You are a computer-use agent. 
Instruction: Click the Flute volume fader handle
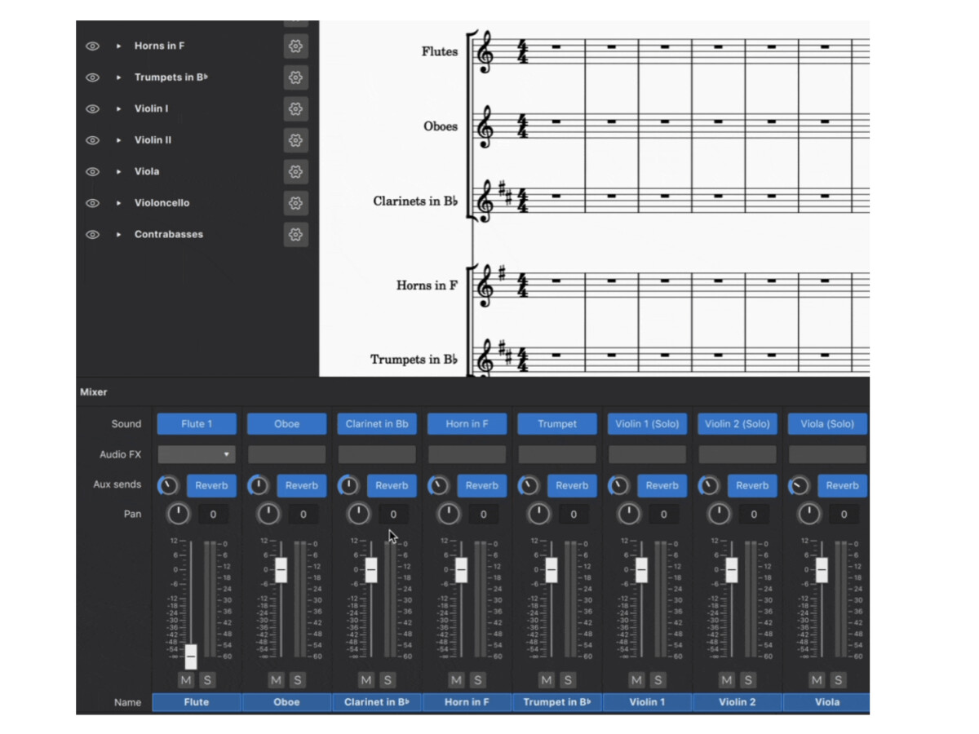pyautogui.click(x=191, y=656)
